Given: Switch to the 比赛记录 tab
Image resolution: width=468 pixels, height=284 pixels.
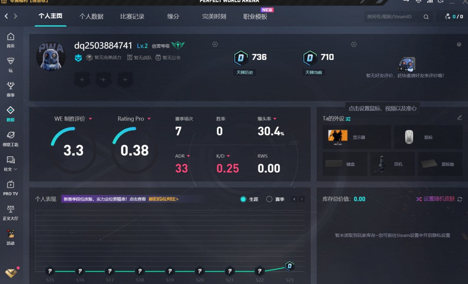Looking at the screenshot, I should [x=132, y=16].
